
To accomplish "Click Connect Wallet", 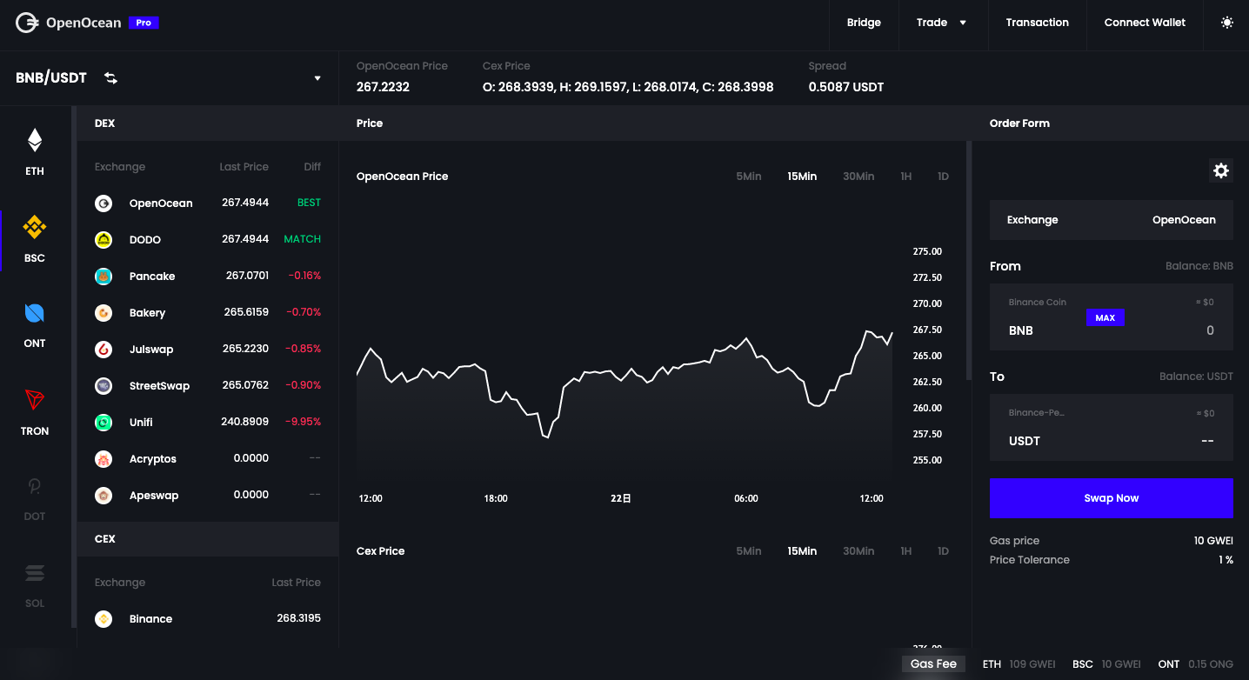I will pos(1145,23).
